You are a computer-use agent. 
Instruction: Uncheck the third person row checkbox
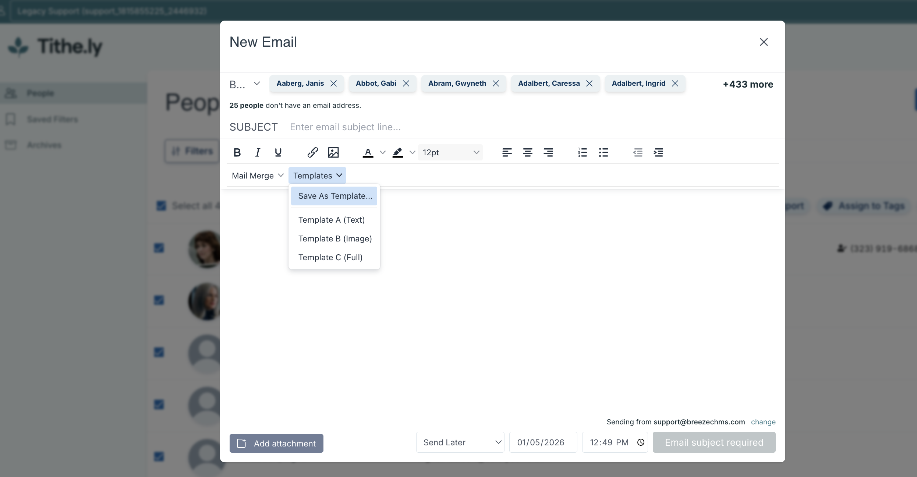159,352
